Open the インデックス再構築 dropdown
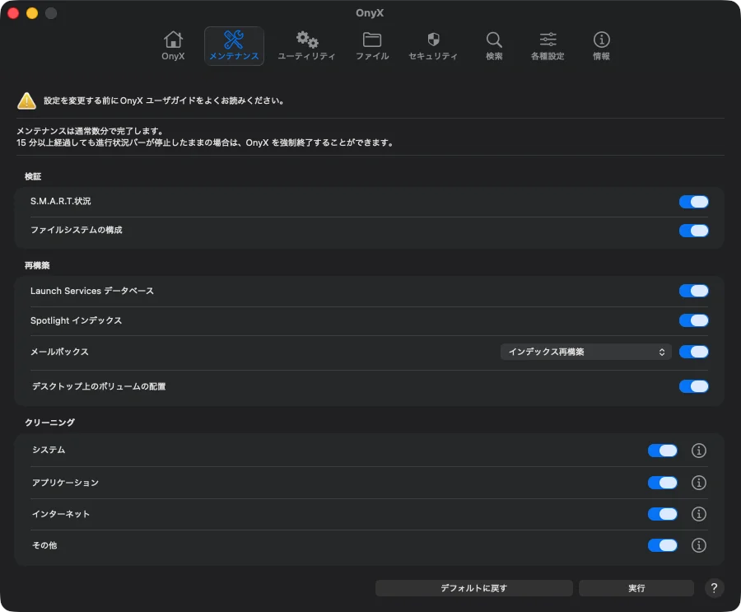This screenshot has height=612, width=741. (x=586, y=352)
